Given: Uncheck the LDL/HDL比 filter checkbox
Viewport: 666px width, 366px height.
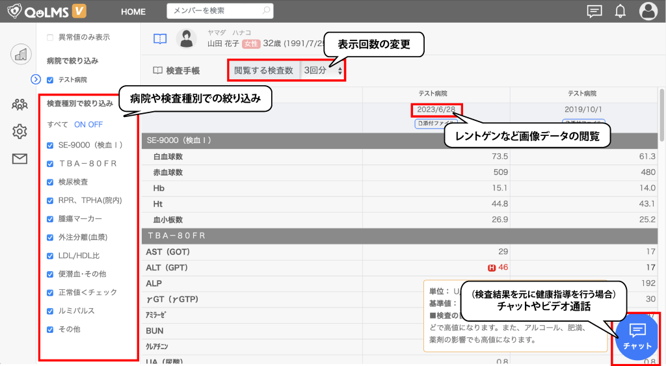Looking at the screenshot, I should click(x=50, y=256).
